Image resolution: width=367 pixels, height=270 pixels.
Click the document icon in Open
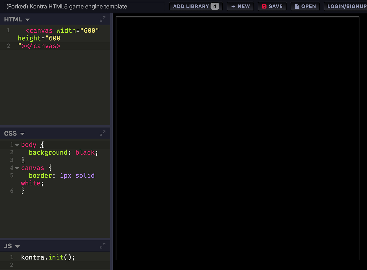(297, 6)
